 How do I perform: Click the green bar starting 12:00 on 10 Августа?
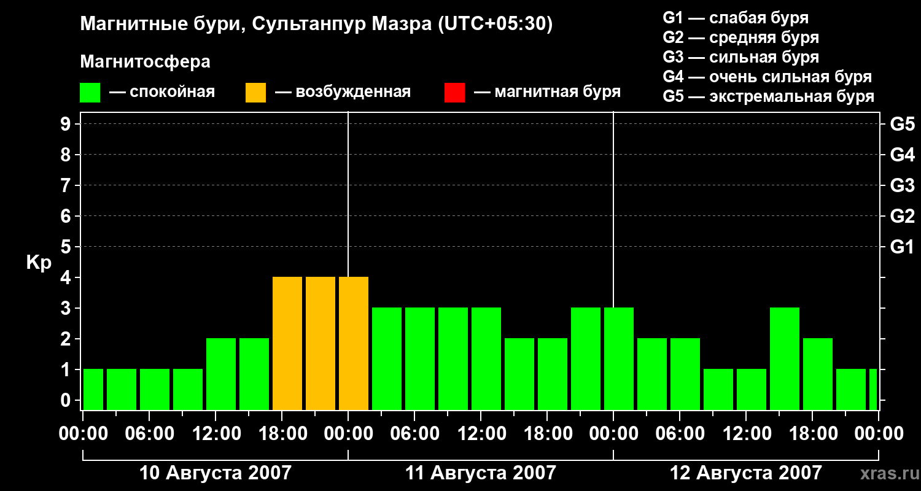coord(221,374)
